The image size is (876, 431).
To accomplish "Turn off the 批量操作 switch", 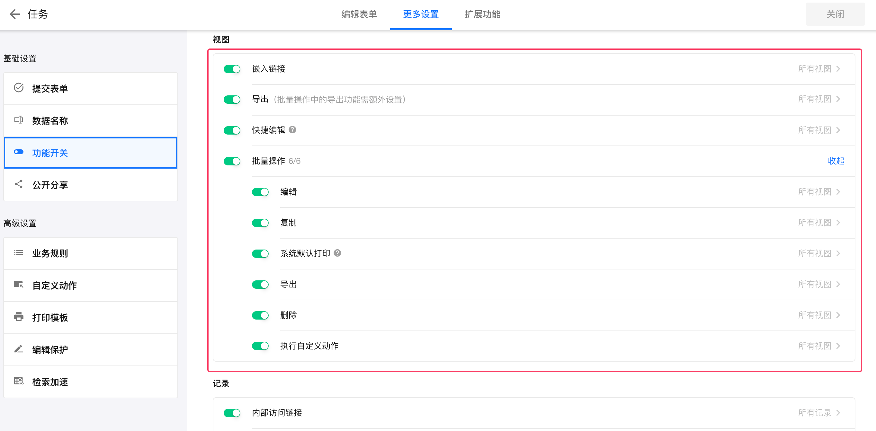I will tap(232, 161).
